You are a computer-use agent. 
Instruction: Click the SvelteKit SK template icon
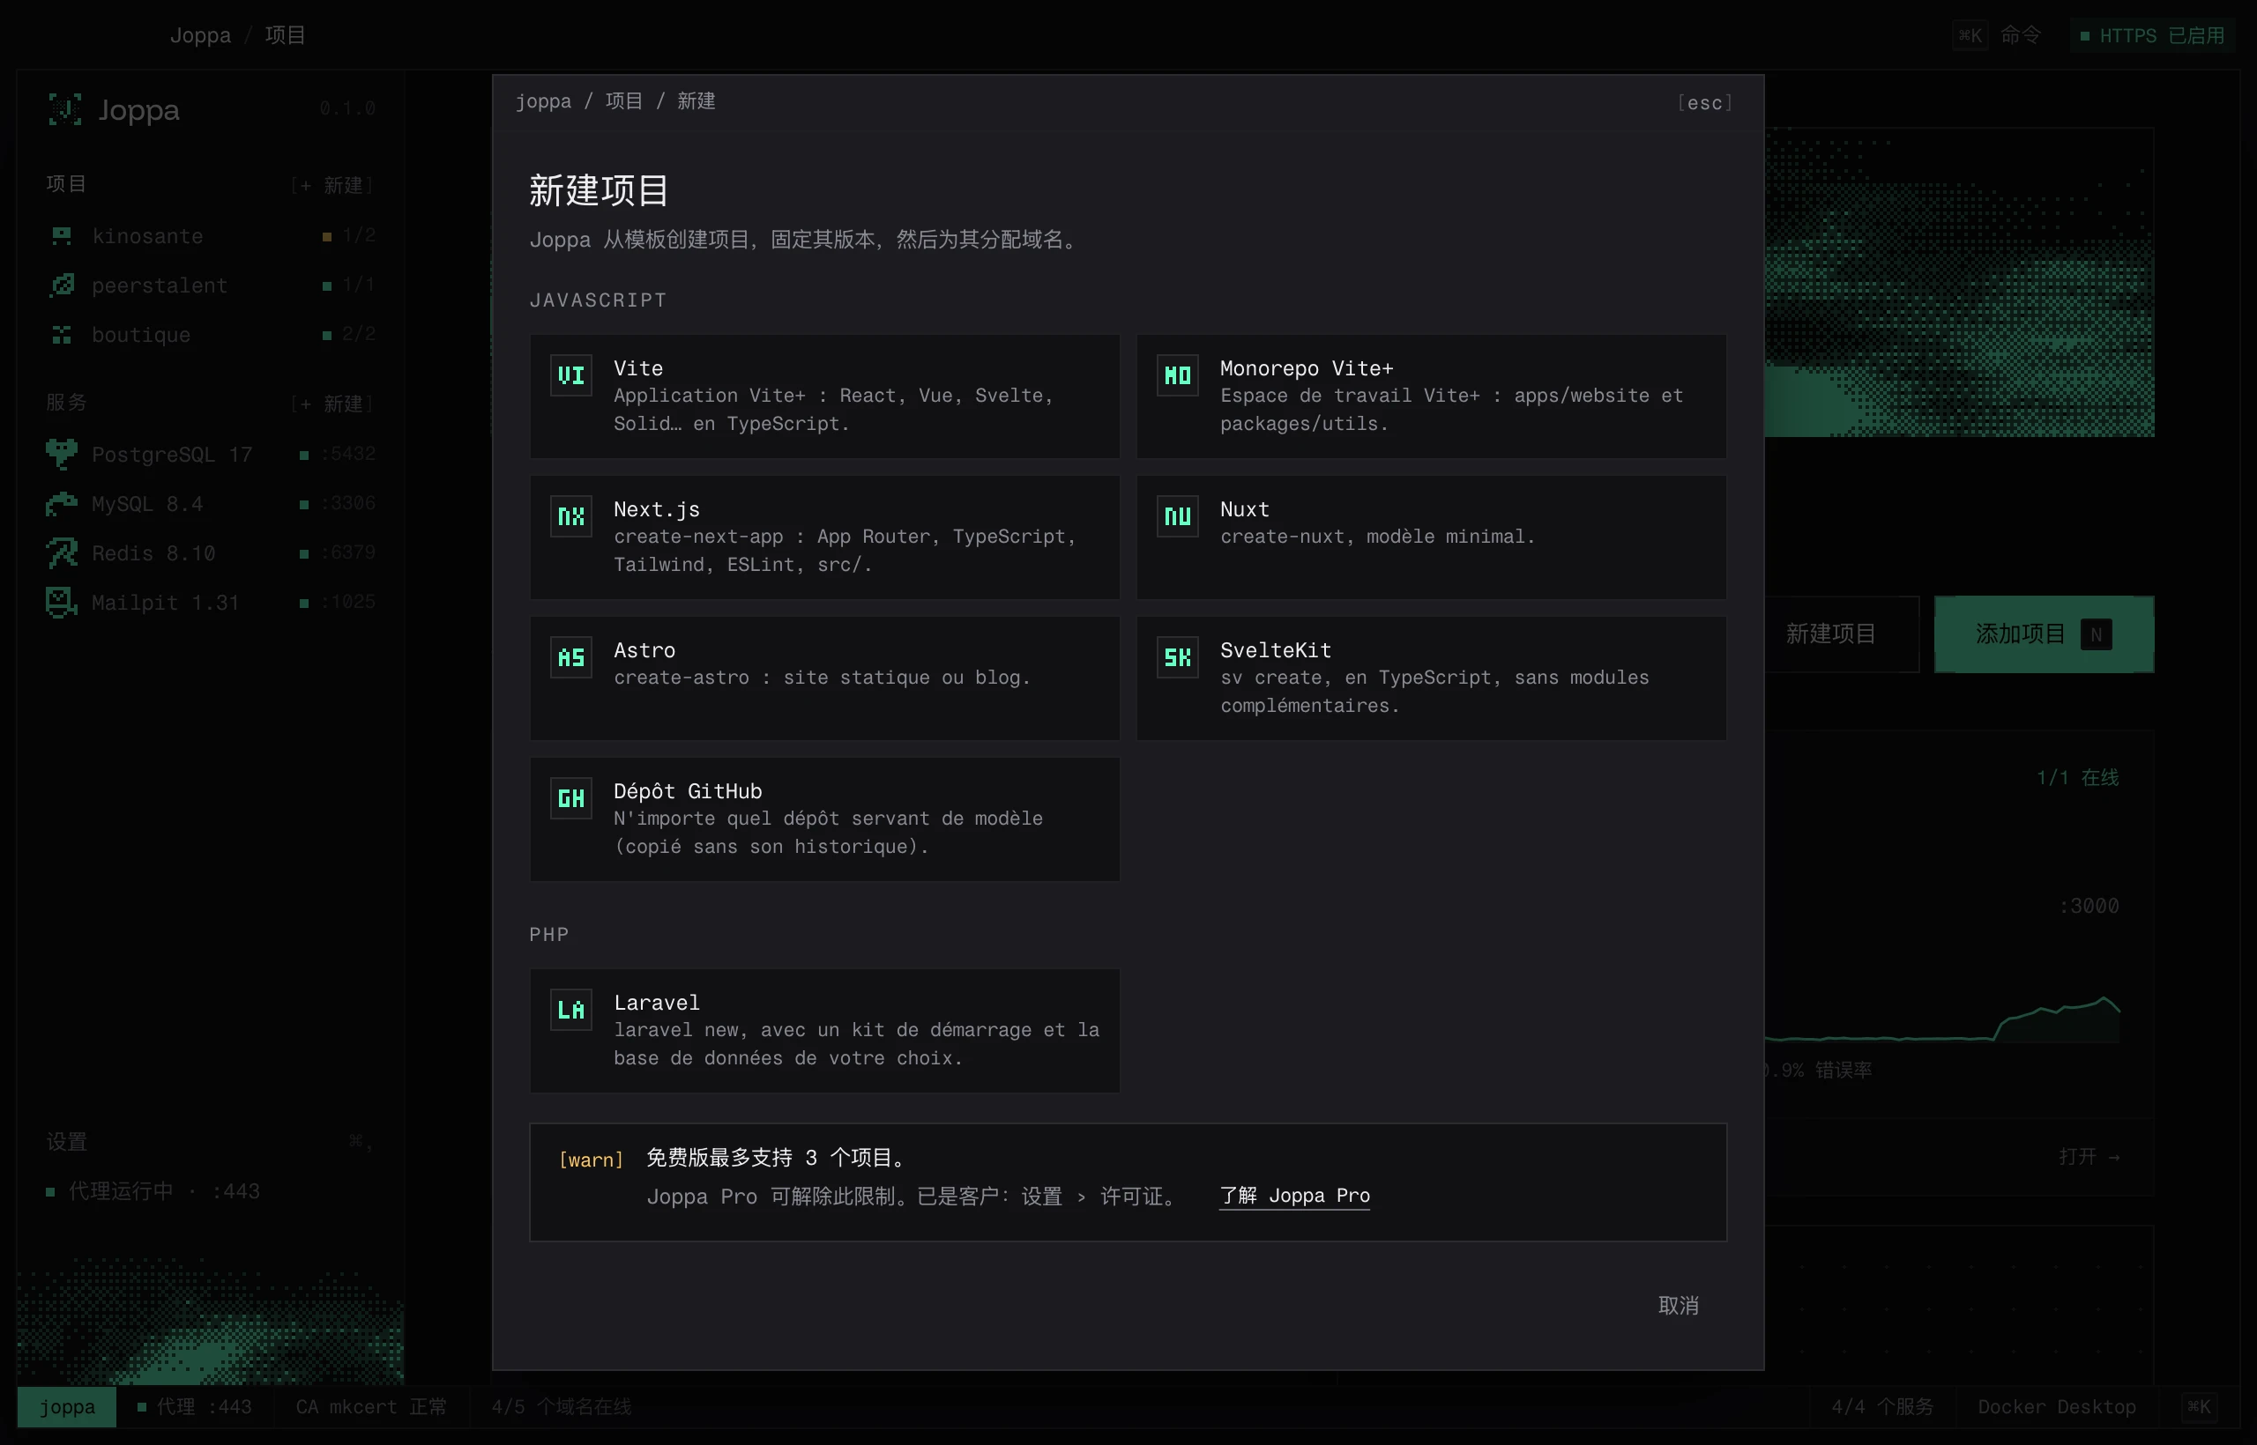pyautogui.click(x=1177, y=656)
